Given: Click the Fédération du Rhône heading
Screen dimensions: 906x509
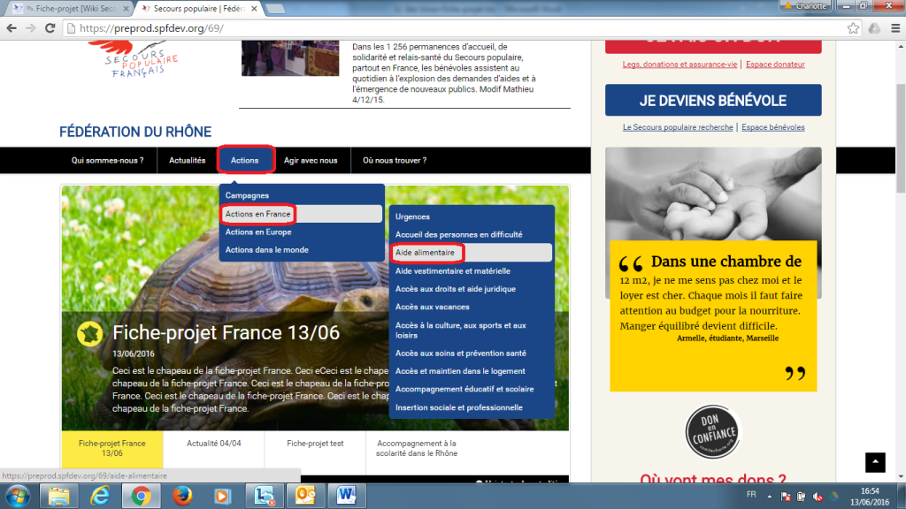Looking at the screenshot, I should (x=135, y=133).
